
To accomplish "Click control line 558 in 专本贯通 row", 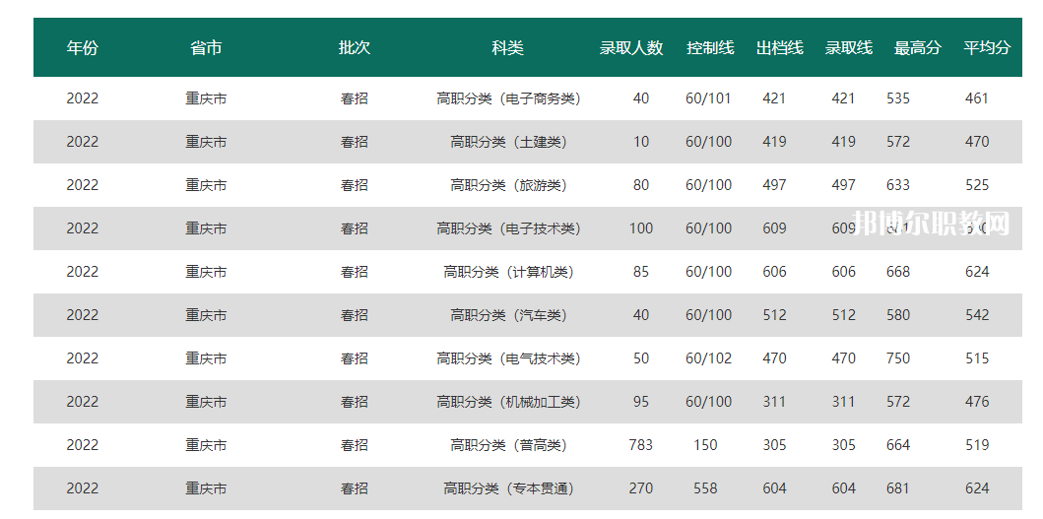I will coord(705,488).
